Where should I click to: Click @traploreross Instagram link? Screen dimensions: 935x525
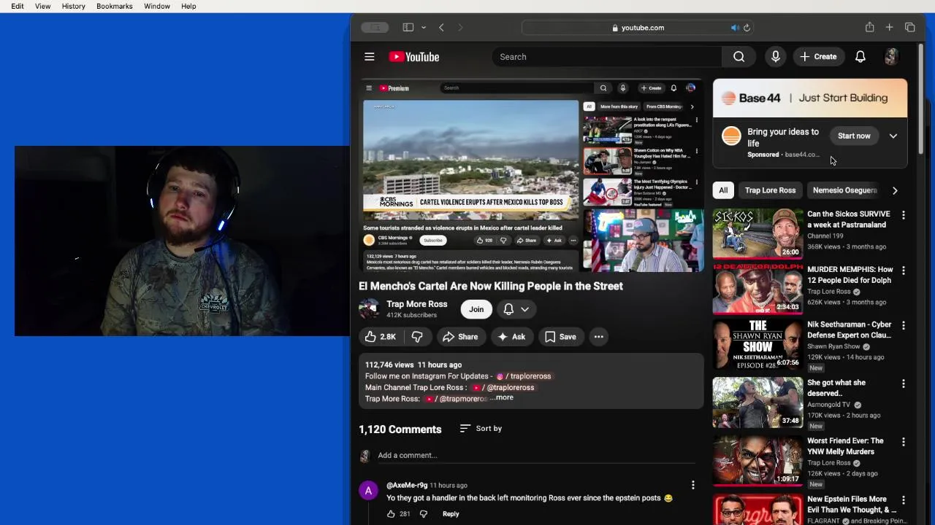point(524,376)
